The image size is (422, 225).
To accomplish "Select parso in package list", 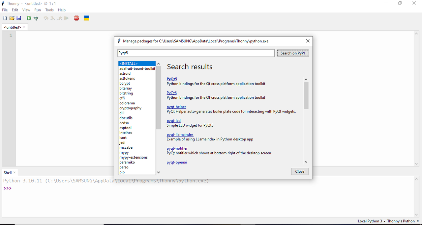I will [x=137, y=167].
